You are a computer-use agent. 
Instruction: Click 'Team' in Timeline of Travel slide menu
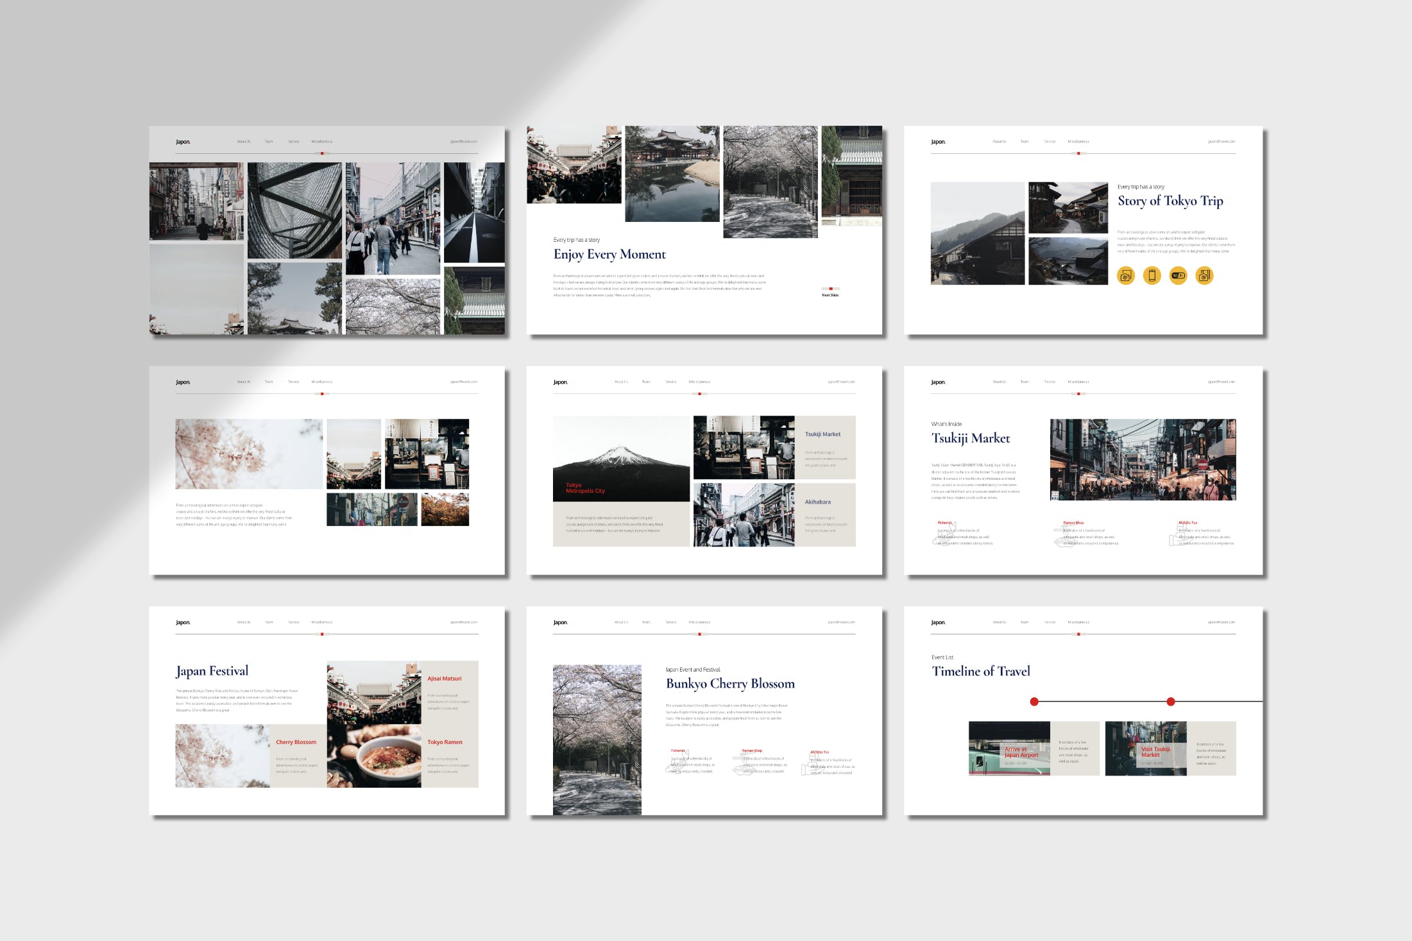pos(1025,622)
